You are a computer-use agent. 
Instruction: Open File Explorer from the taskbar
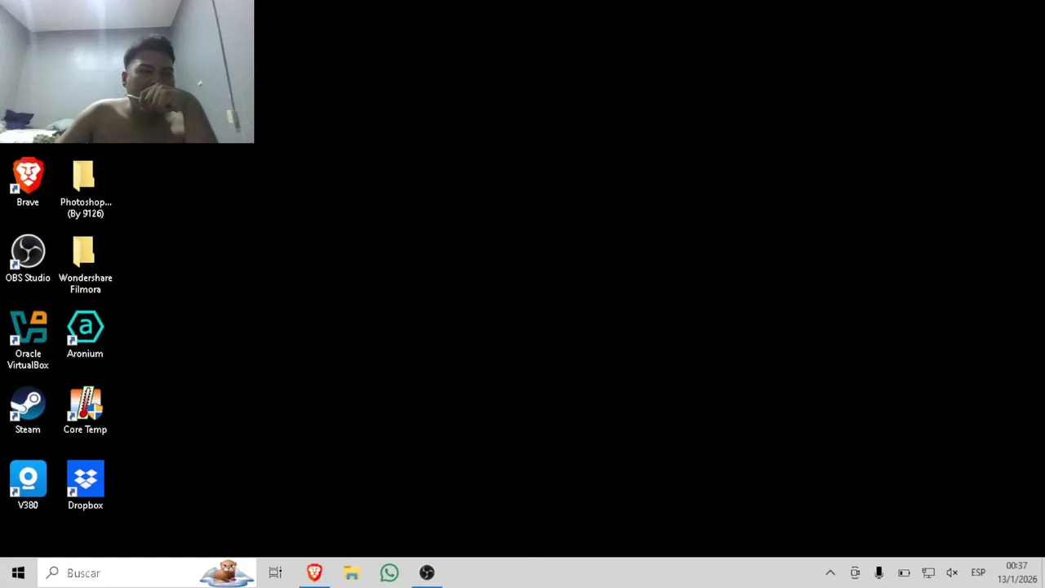coord(351,573)
